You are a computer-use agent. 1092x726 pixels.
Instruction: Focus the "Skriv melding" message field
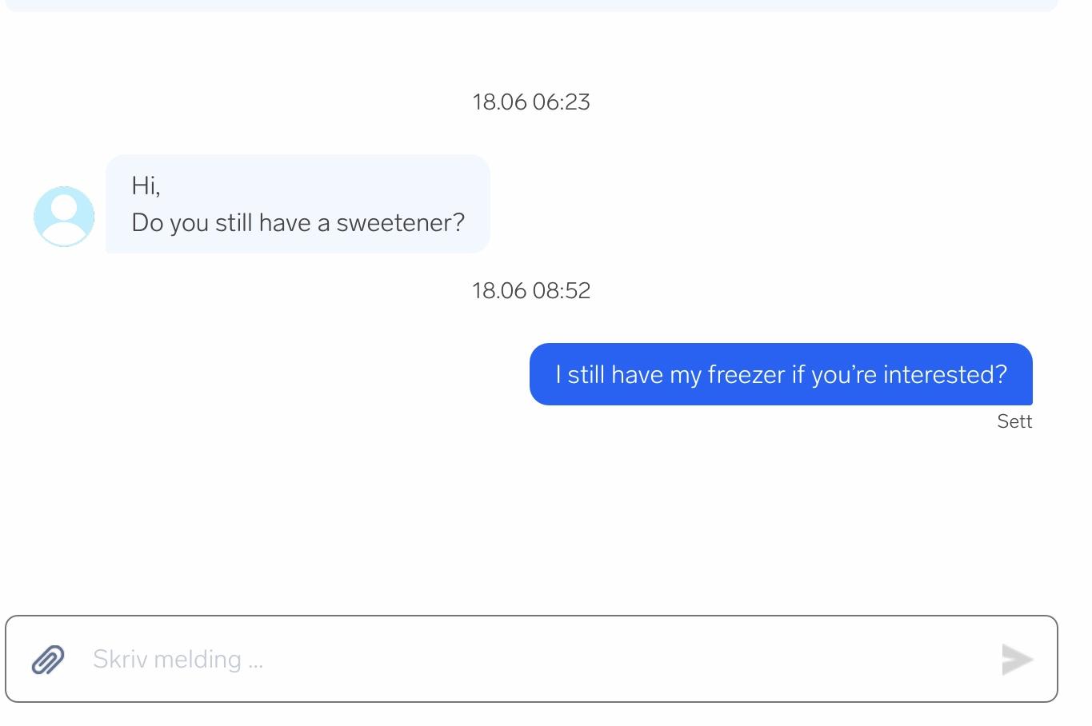(x=531, y=659)
